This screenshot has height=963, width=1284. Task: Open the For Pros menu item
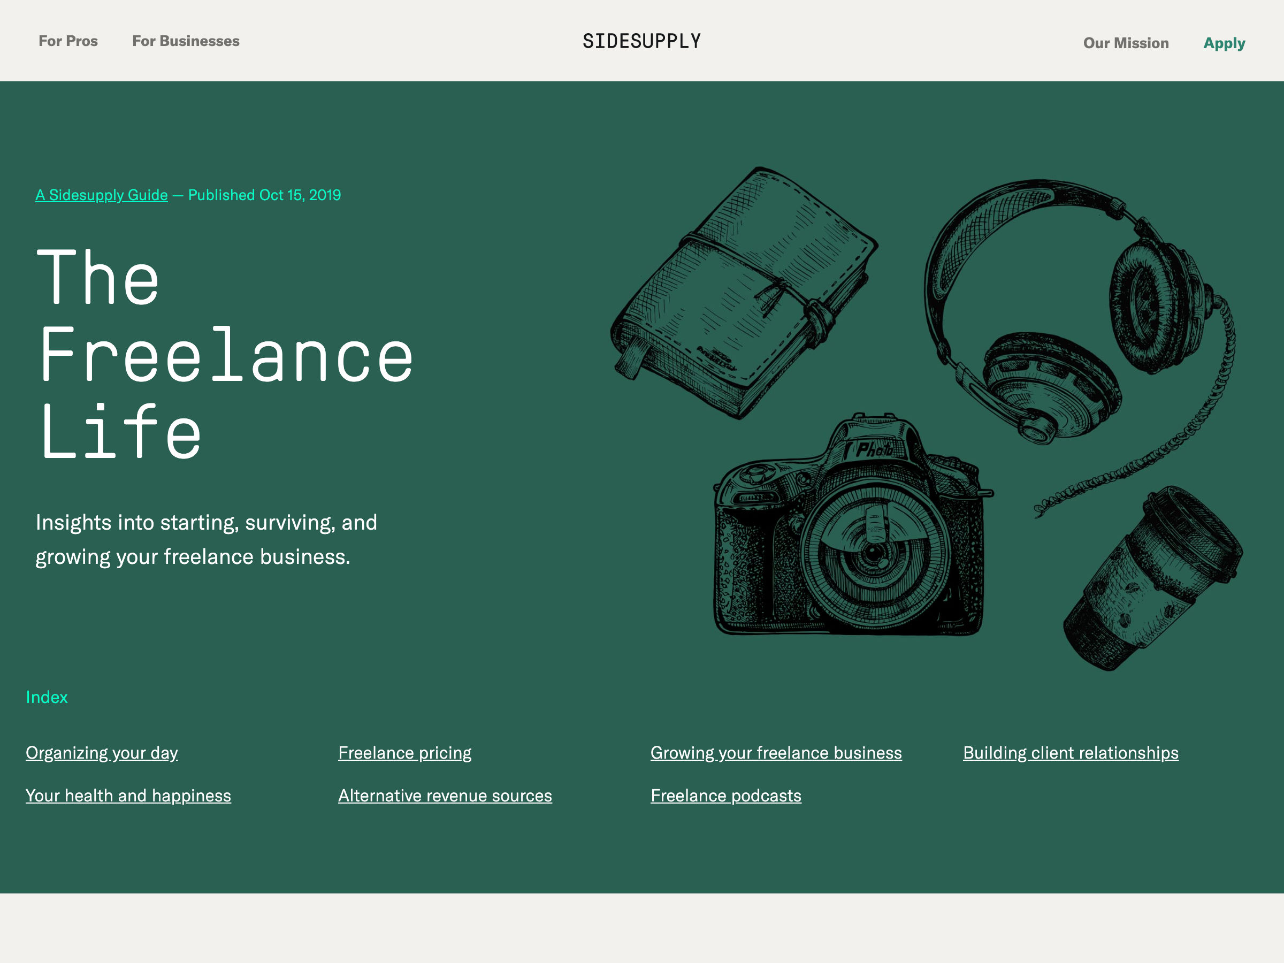(68, 41)
